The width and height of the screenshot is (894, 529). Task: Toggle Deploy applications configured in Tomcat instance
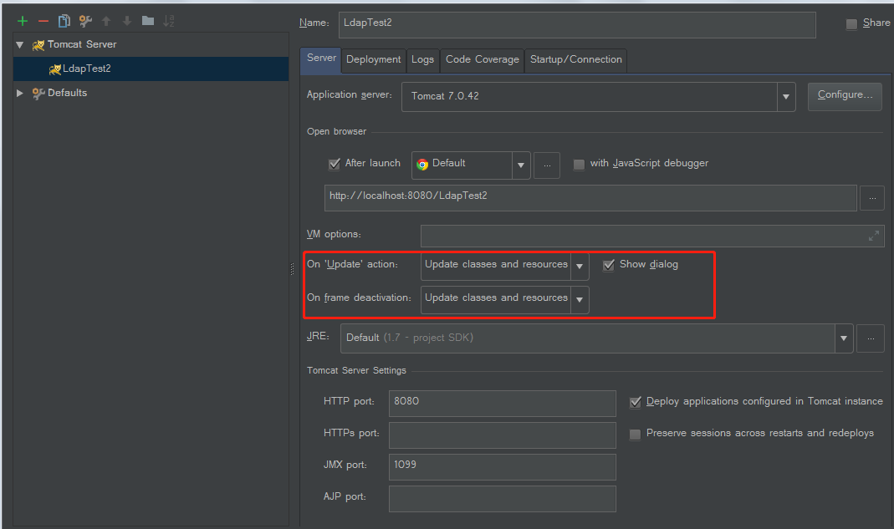[x=635, y=403]
